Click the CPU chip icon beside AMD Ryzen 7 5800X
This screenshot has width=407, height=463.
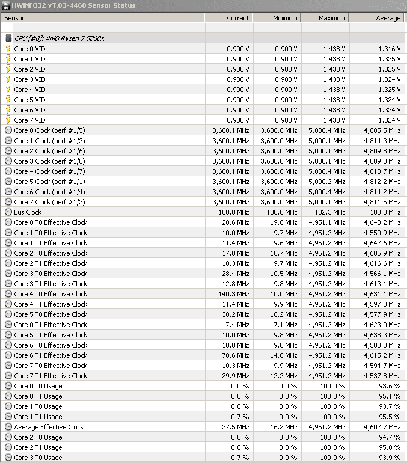click(x=8, y=38)
